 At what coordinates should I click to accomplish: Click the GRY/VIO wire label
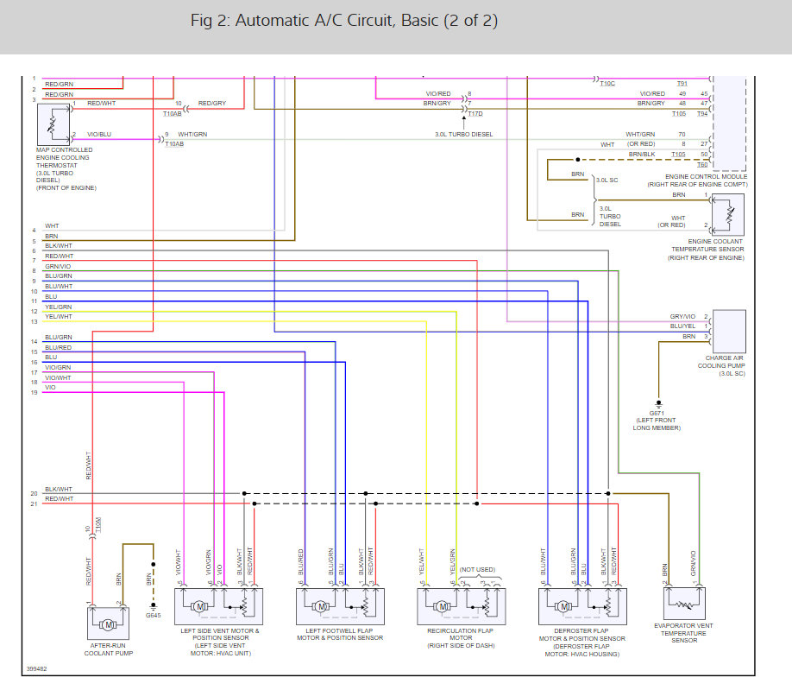point(682,316)
